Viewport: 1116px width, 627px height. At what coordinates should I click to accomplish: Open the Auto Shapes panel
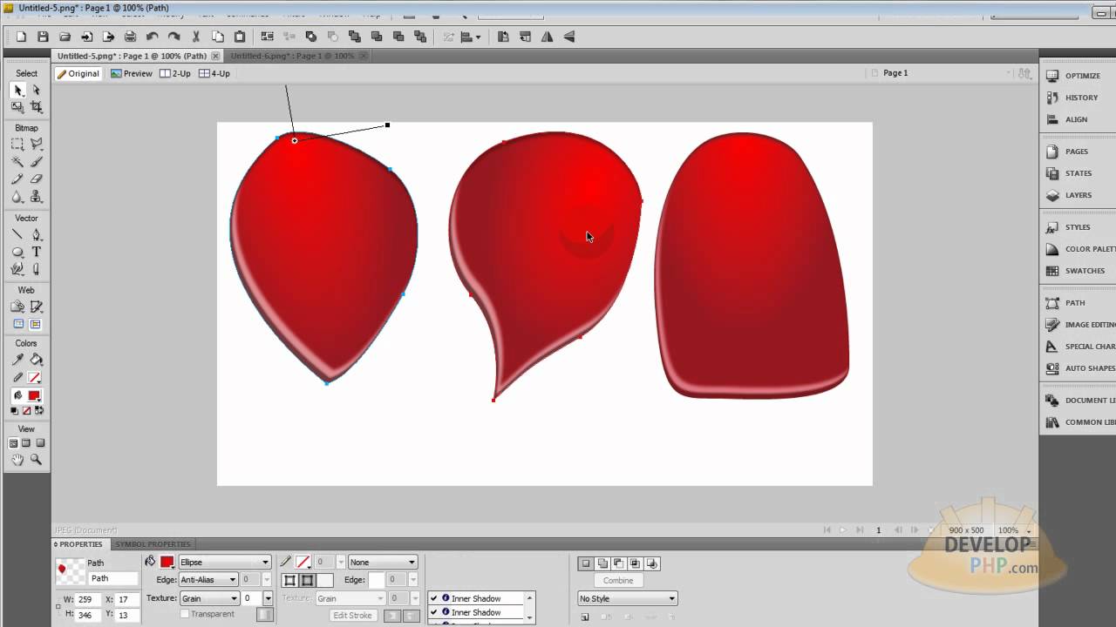pyautogui.click(x=1081, y=368)
